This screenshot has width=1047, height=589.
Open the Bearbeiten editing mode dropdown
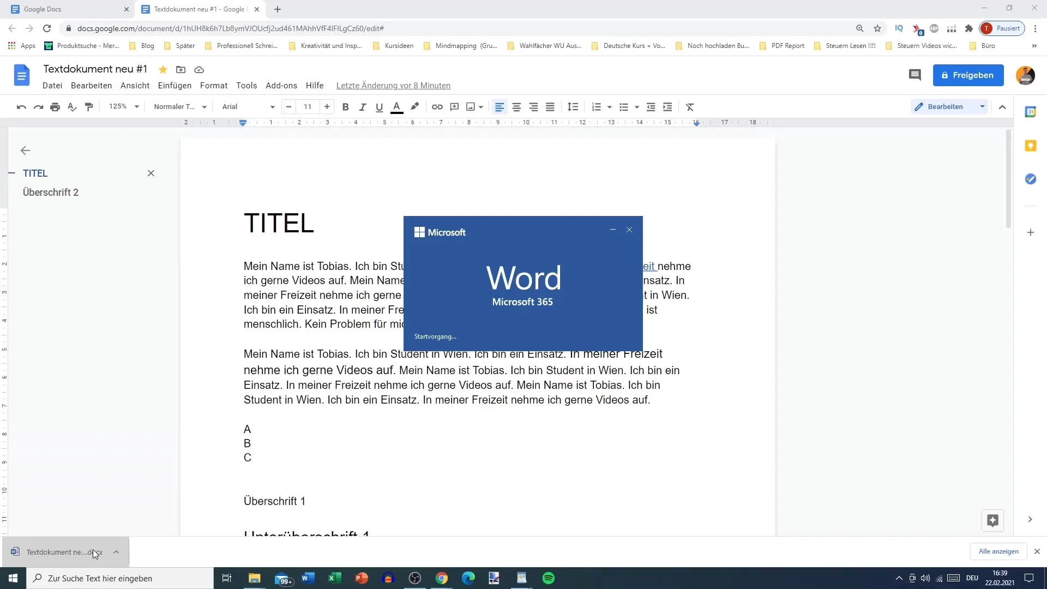coord(950,107)
